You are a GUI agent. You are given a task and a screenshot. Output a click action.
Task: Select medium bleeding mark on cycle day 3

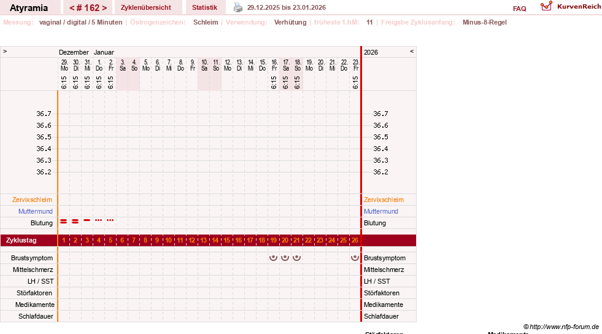click(x=87, y=220)
